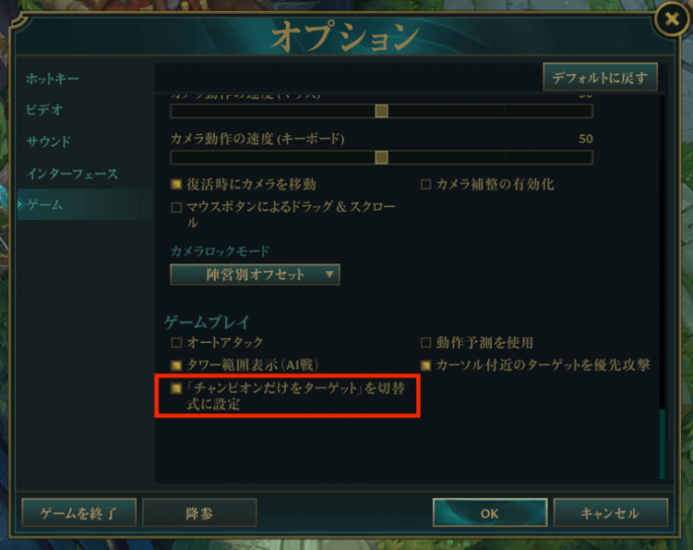Image resolution: width=693 pixels, height=550 pixels.
Task: Close the options window with X icon
Action: 672,19
